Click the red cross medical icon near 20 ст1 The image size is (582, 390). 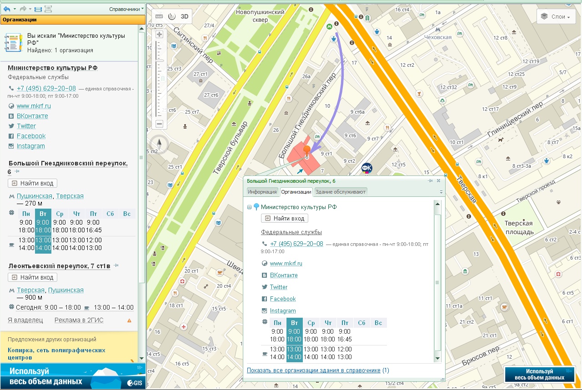coord(183,282)
